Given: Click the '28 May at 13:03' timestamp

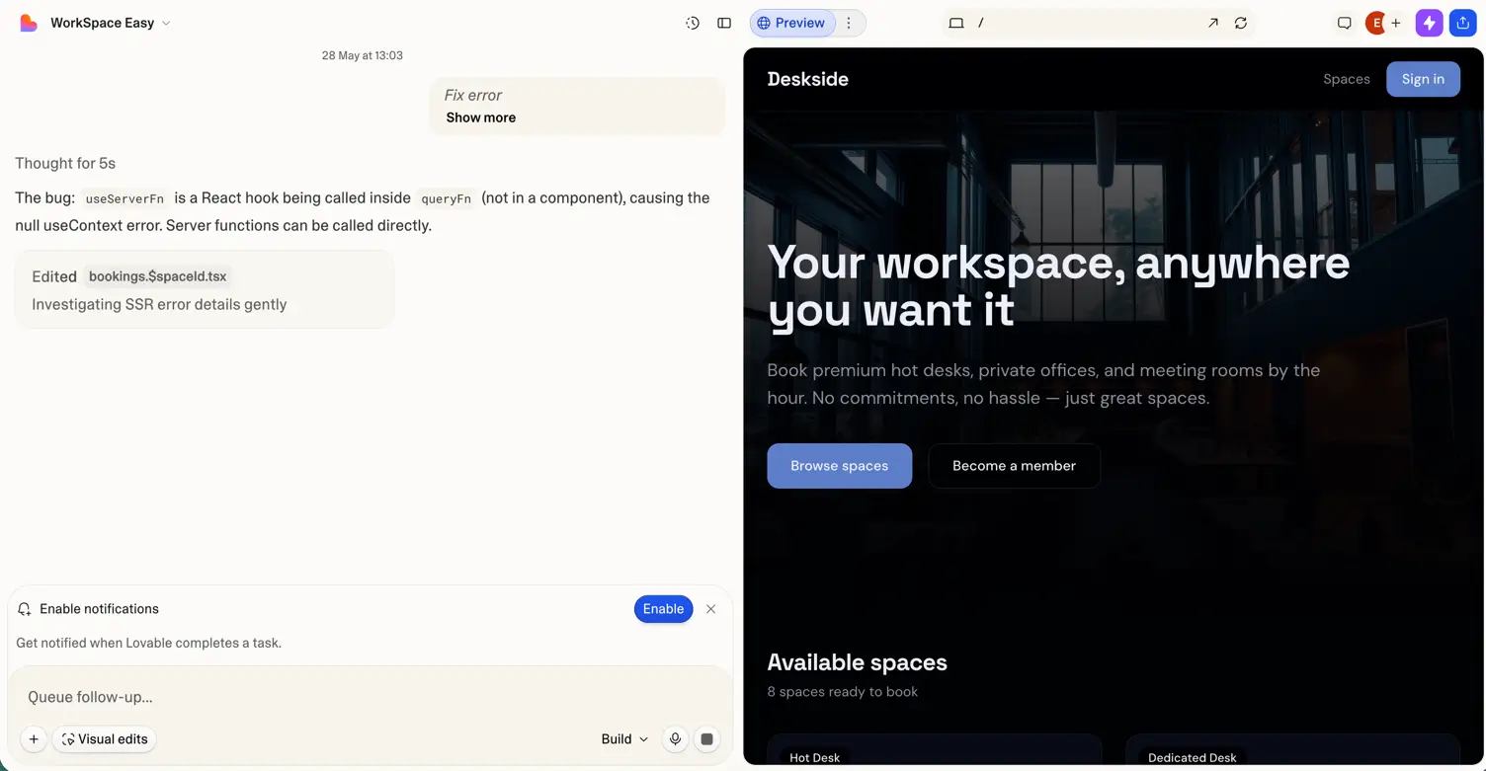Looking at the screenshot, I should click(x=363, y=55).
